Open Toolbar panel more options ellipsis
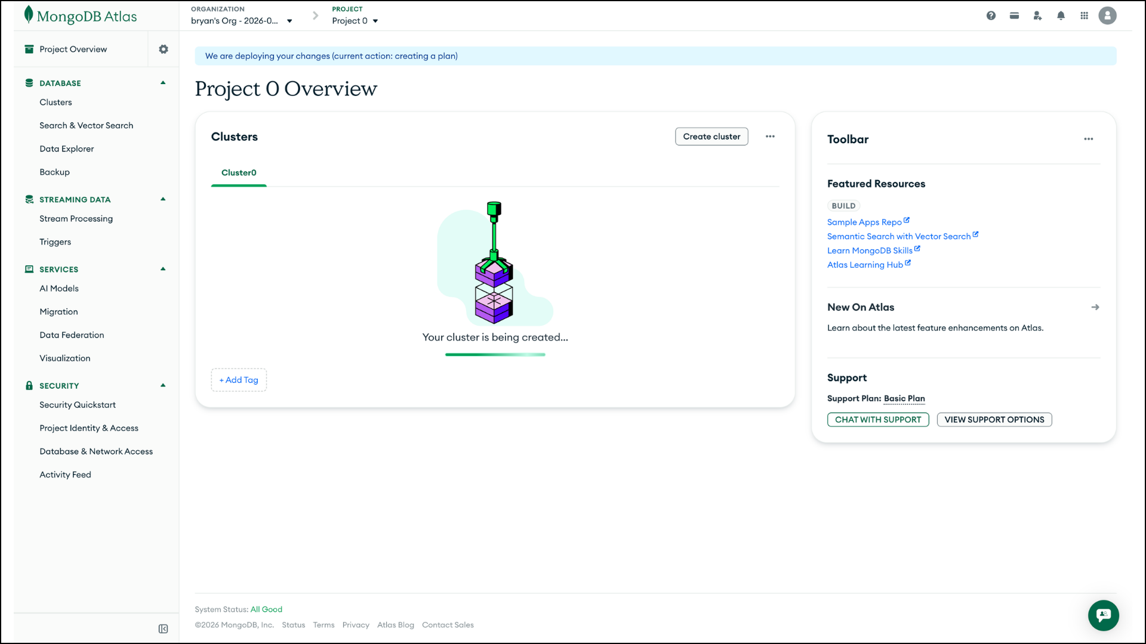This screenshot has width=1146, height=644. (x=1089, y=139)
